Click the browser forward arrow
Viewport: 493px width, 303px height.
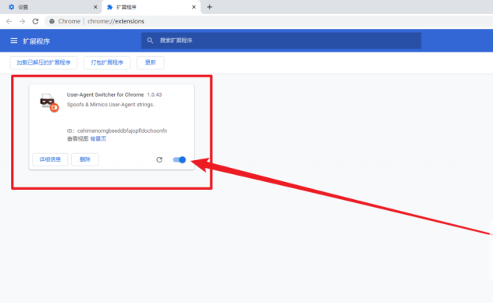tap(22, 21)
